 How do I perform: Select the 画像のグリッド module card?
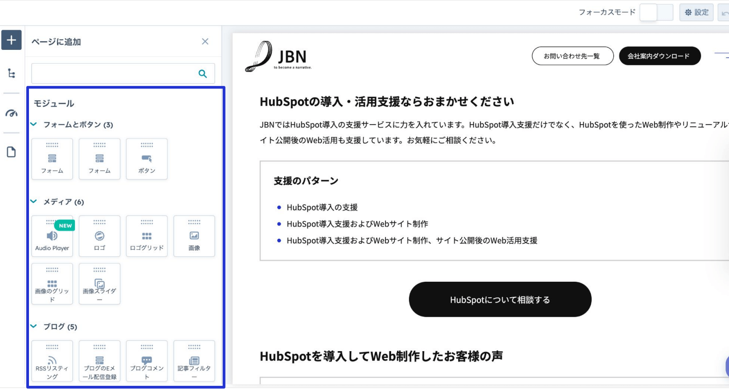click(x=52, y=284)
